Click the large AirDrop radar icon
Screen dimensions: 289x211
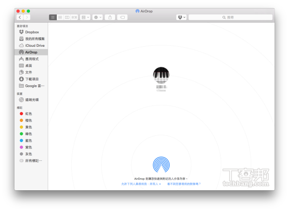point(161,165)
